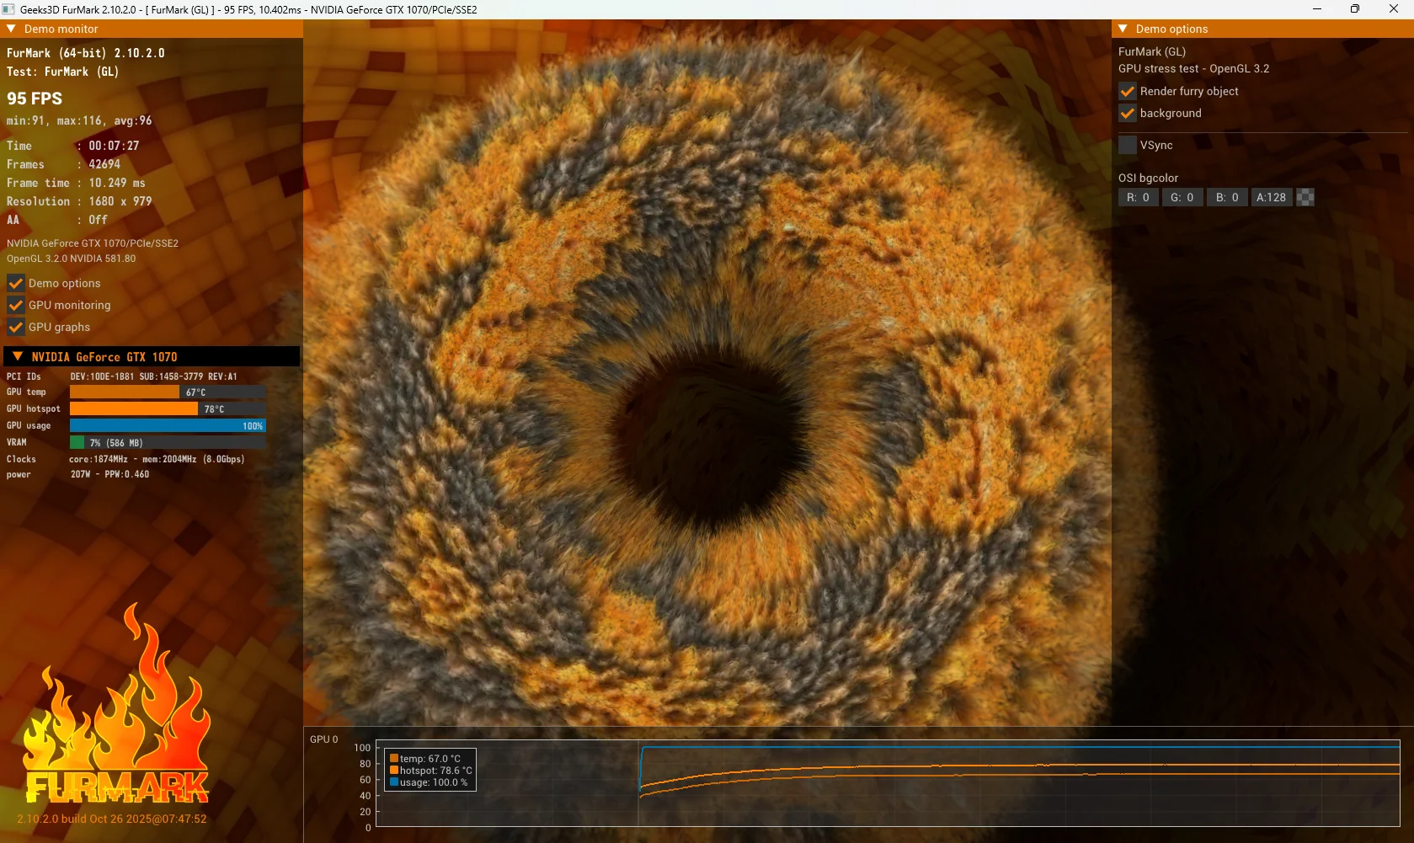
Task: Click the Frames 42694 value
Action: (x=104, y=164)
